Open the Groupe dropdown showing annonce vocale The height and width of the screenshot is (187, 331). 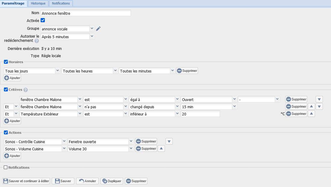coord(68,29)
